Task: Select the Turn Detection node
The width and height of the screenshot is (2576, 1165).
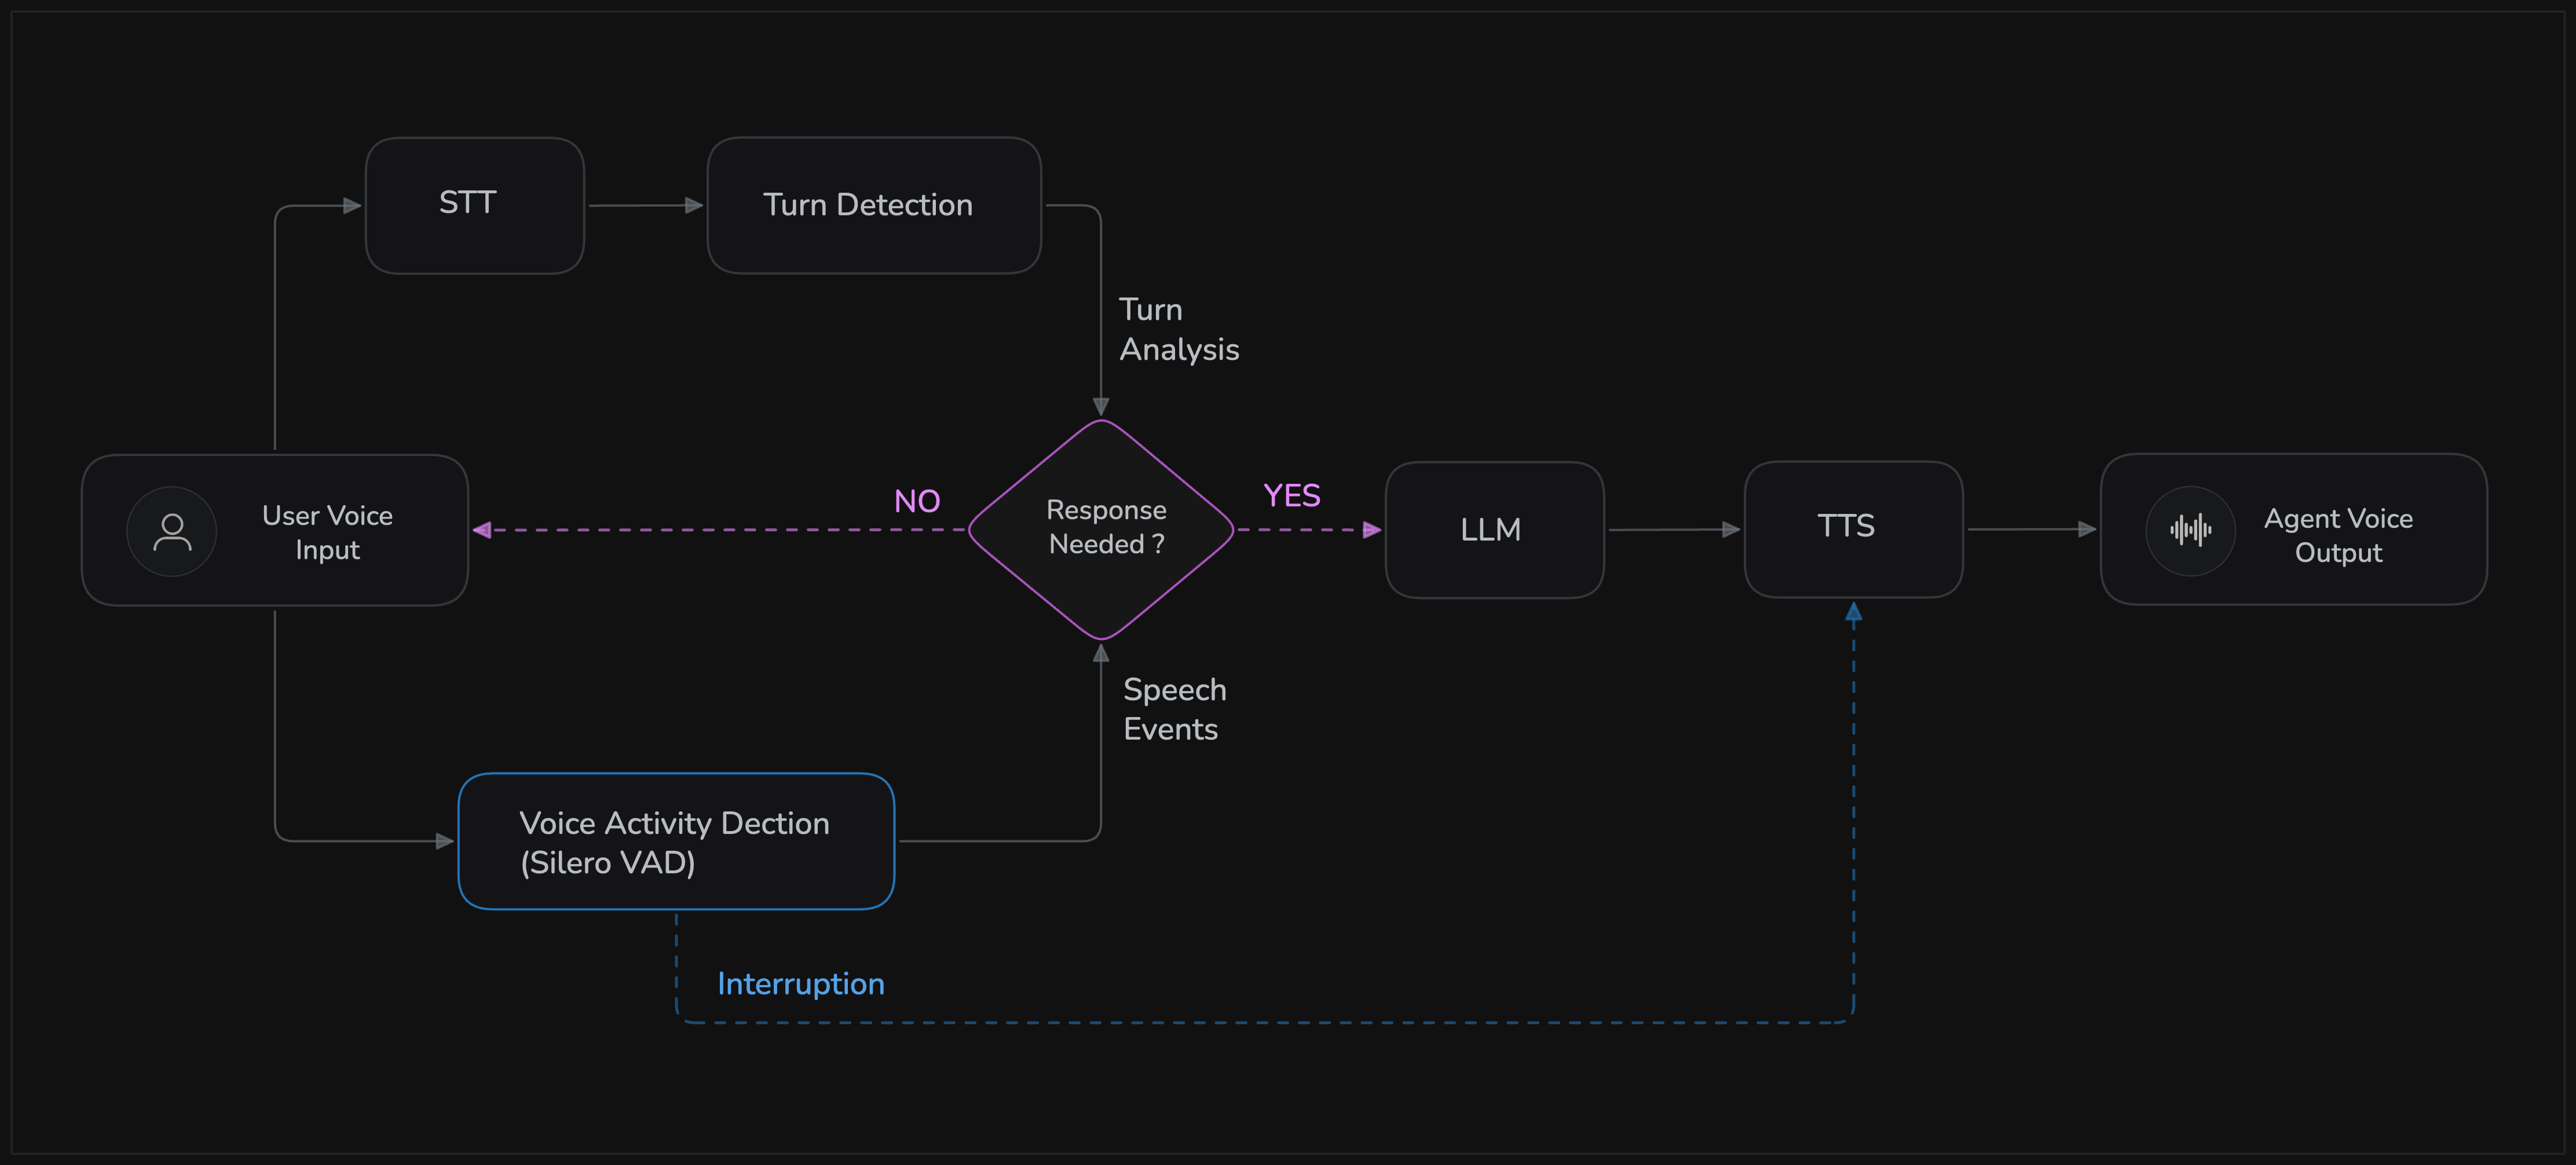Action: coord(874,206)
